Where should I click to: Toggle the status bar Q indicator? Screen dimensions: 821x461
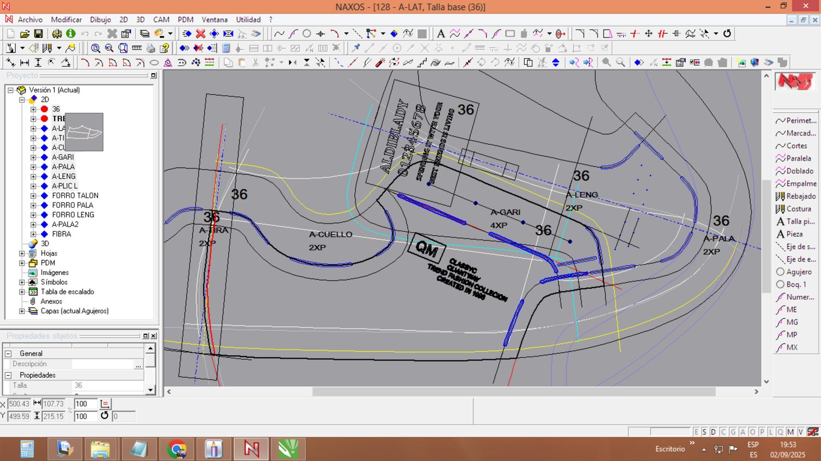coord(780,432)
